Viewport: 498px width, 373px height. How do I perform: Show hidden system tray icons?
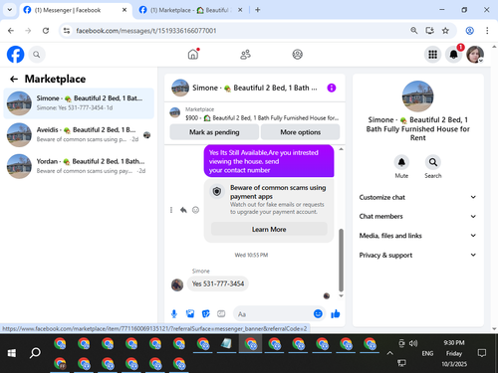click(389, 353)
